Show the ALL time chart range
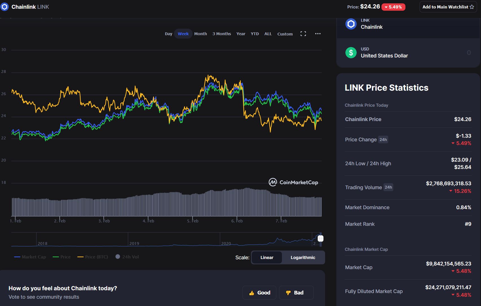The width and height of the screenshot is (481, 306). coord(268,34)
